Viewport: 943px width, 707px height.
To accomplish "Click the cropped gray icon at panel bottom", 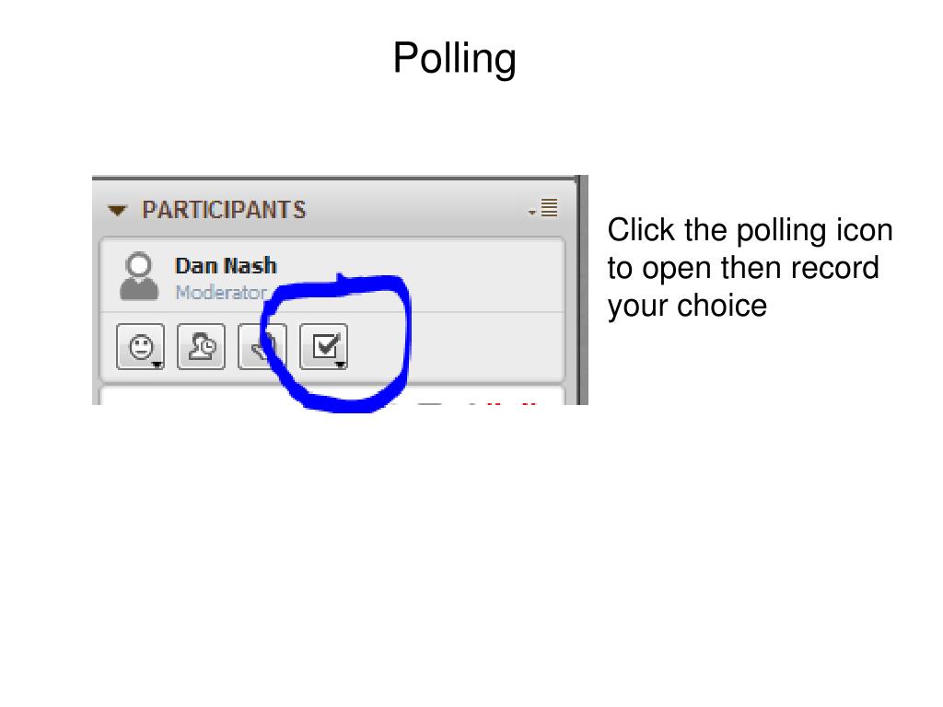I will [429, 403].
